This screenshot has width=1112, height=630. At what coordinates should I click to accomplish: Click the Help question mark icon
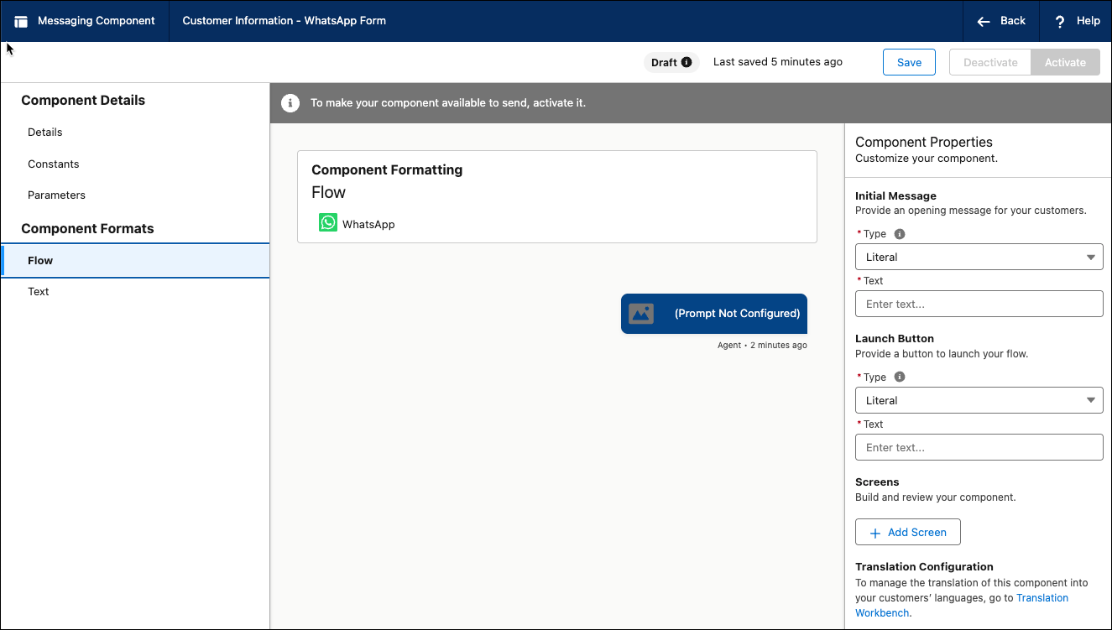(x=1060, y=22)
